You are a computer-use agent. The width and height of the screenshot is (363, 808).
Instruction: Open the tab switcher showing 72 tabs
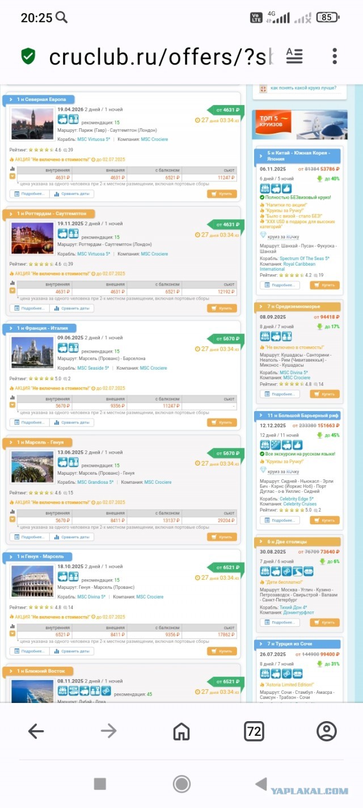tap(254, 731)
